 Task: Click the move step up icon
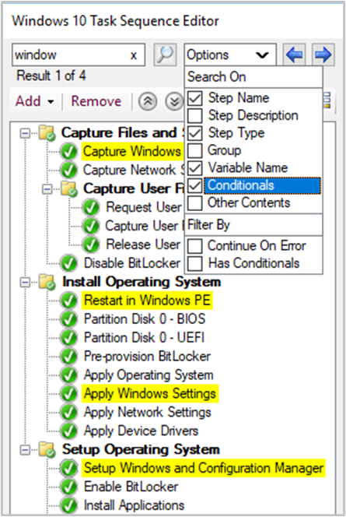point(148,101)
